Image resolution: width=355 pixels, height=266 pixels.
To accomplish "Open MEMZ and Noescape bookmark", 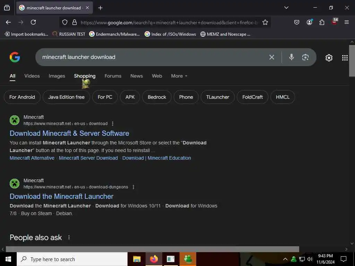I will coord(225,34).
